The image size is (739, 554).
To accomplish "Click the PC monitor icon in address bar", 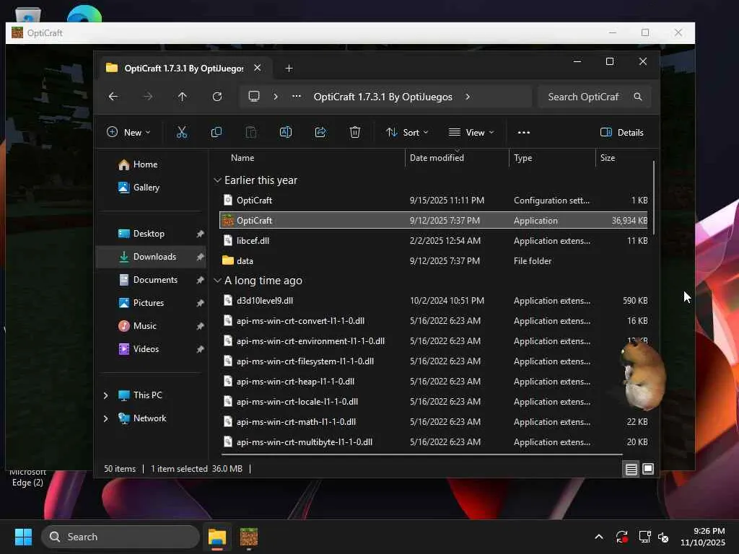I will point(254,97).
